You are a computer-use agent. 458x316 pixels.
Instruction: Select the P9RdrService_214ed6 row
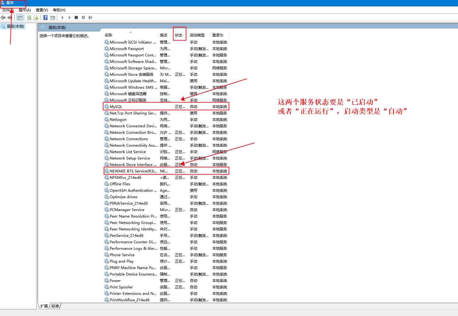166,203
